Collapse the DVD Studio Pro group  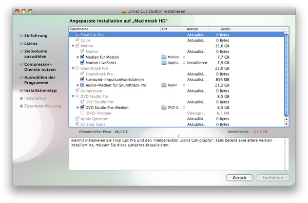tap(73, 97)
